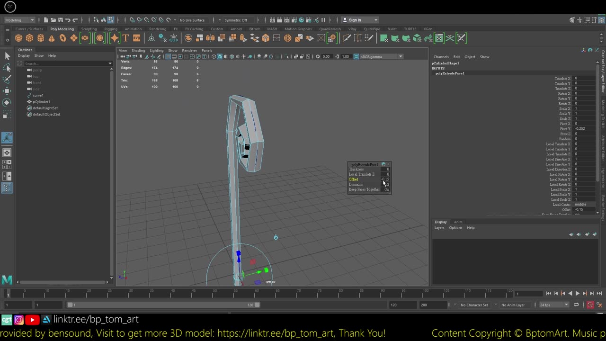Switch to the Anim layer tab
Image resolution: width=606 pixels, height=341 pixels.
(458, 222)
